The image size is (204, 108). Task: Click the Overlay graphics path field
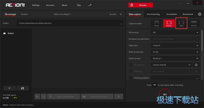pyautogui.click(x=175, y=78)
